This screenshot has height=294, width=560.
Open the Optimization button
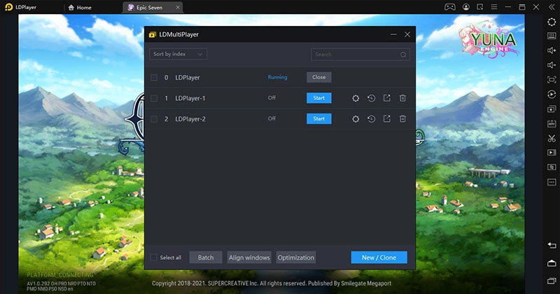[x=296, y=257]
